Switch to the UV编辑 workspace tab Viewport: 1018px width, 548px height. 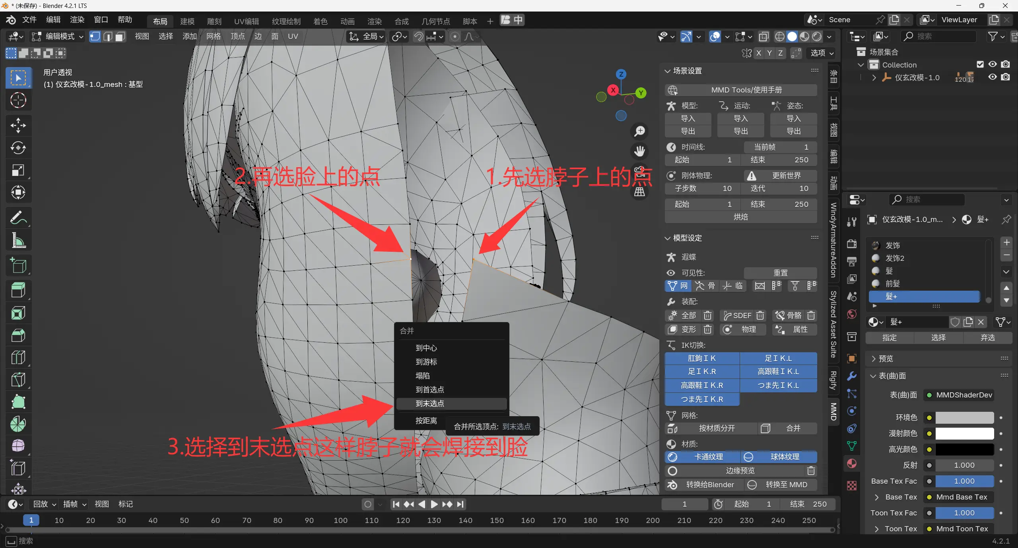point(246,21)
